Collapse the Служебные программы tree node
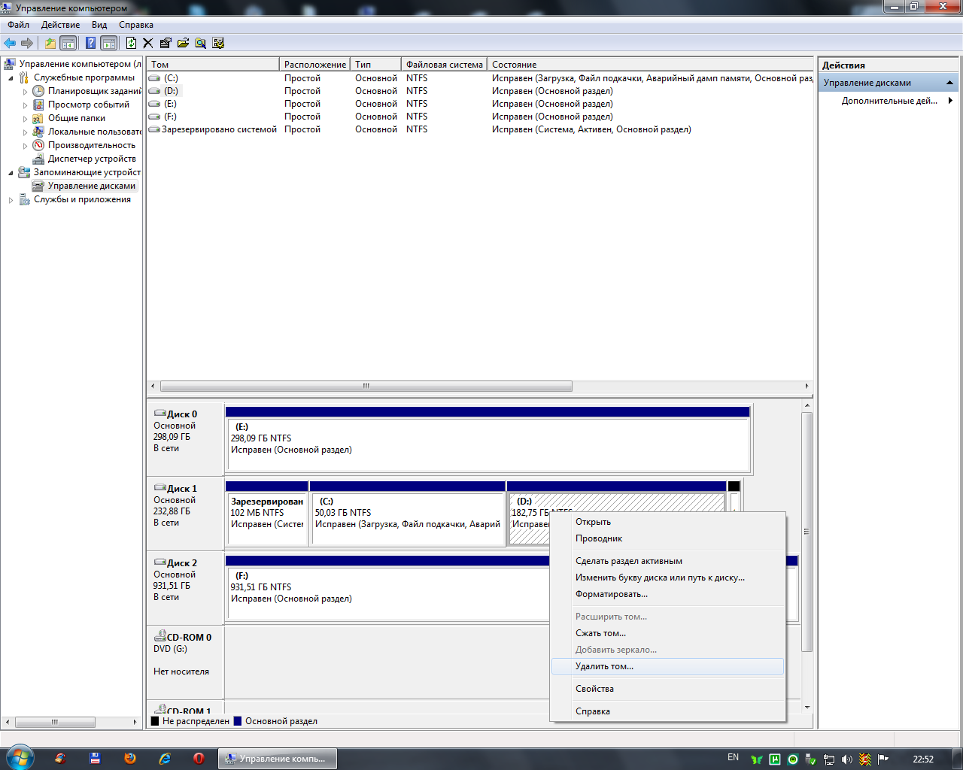The image size is (963, 770). click(11, 77)
